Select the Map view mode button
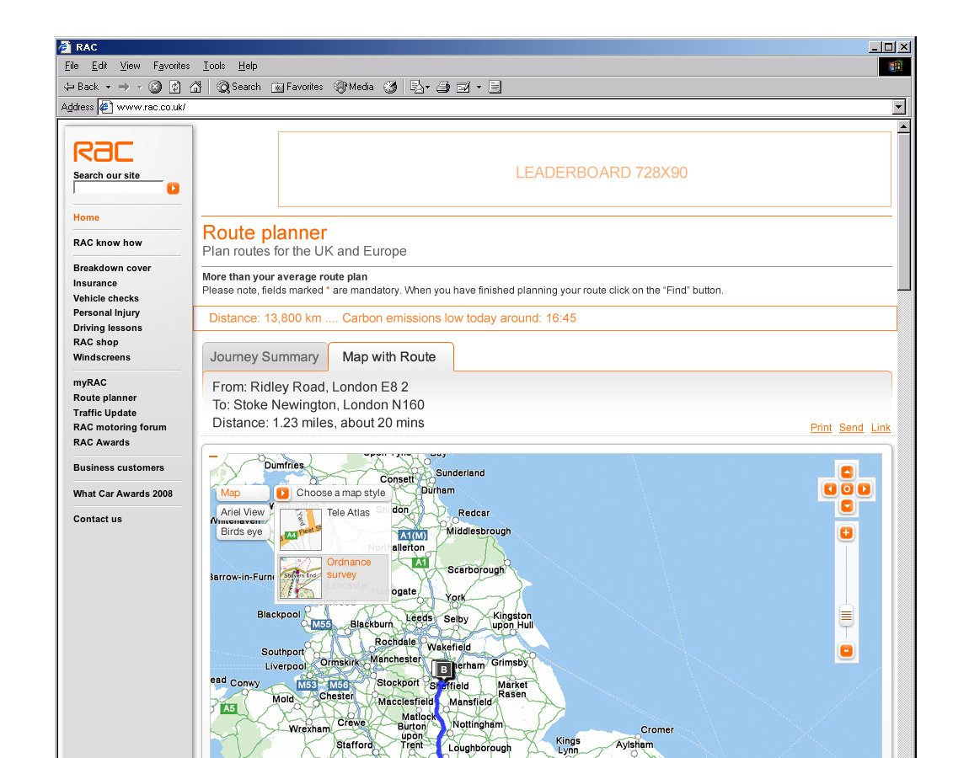 tap(241, 494)
